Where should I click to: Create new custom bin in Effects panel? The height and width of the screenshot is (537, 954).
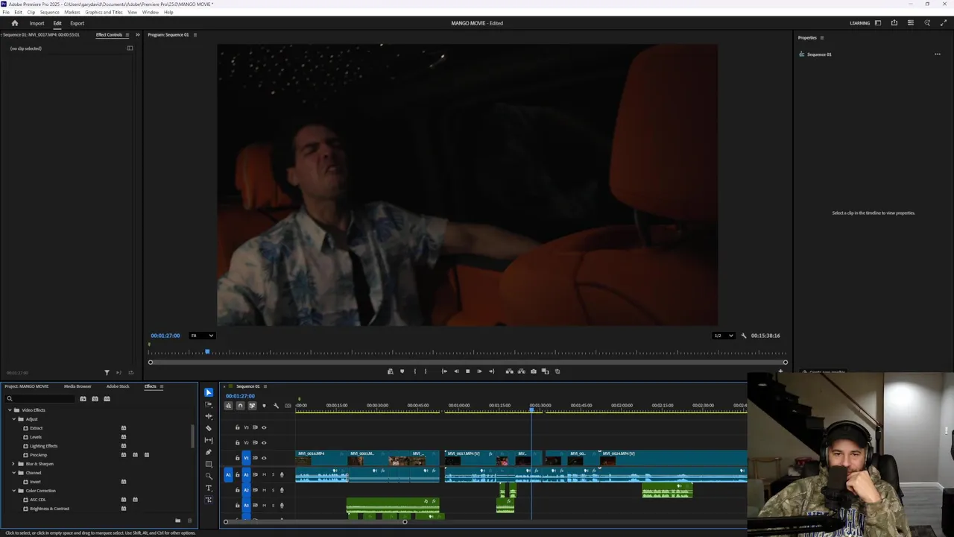177,521
